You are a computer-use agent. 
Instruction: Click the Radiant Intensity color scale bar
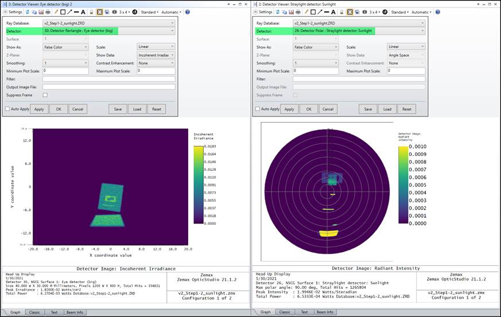click(x=403, y=185)
